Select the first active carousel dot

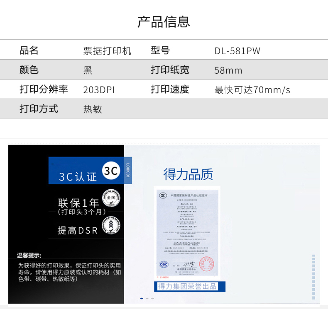pyautogui.click(x=142, y=298)
